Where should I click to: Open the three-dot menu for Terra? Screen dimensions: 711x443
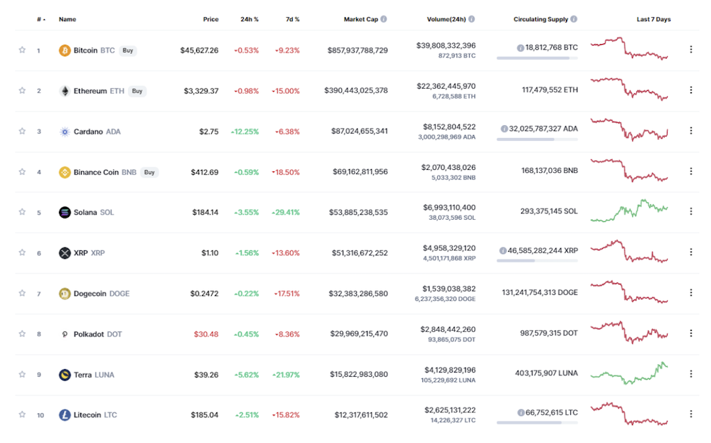click(690, 373)
